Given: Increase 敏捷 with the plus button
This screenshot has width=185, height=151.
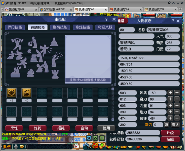Looking at the screenshot, I should (170, 118).
